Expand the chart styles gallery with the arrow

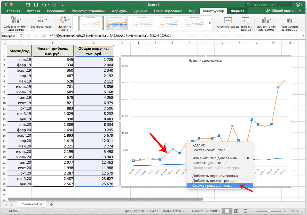point(210,23)
